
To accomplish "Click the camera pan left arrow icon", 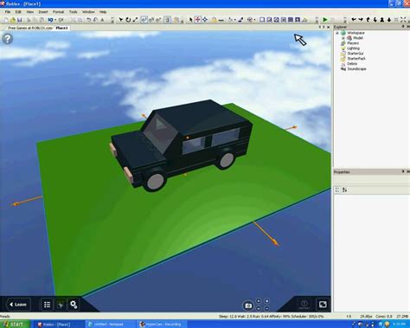I will [354, 20].
